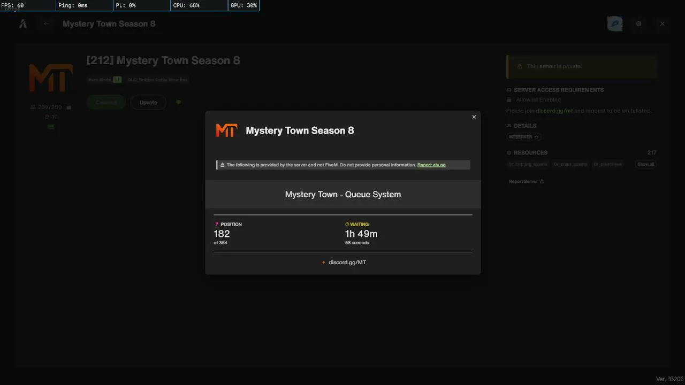
Task: Click the MTSERVER tag chip
Action: pos(524,137)
